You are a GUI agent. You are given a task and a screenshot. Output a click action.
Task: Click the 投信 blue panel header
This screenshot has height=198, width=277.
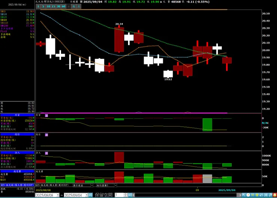17,134
